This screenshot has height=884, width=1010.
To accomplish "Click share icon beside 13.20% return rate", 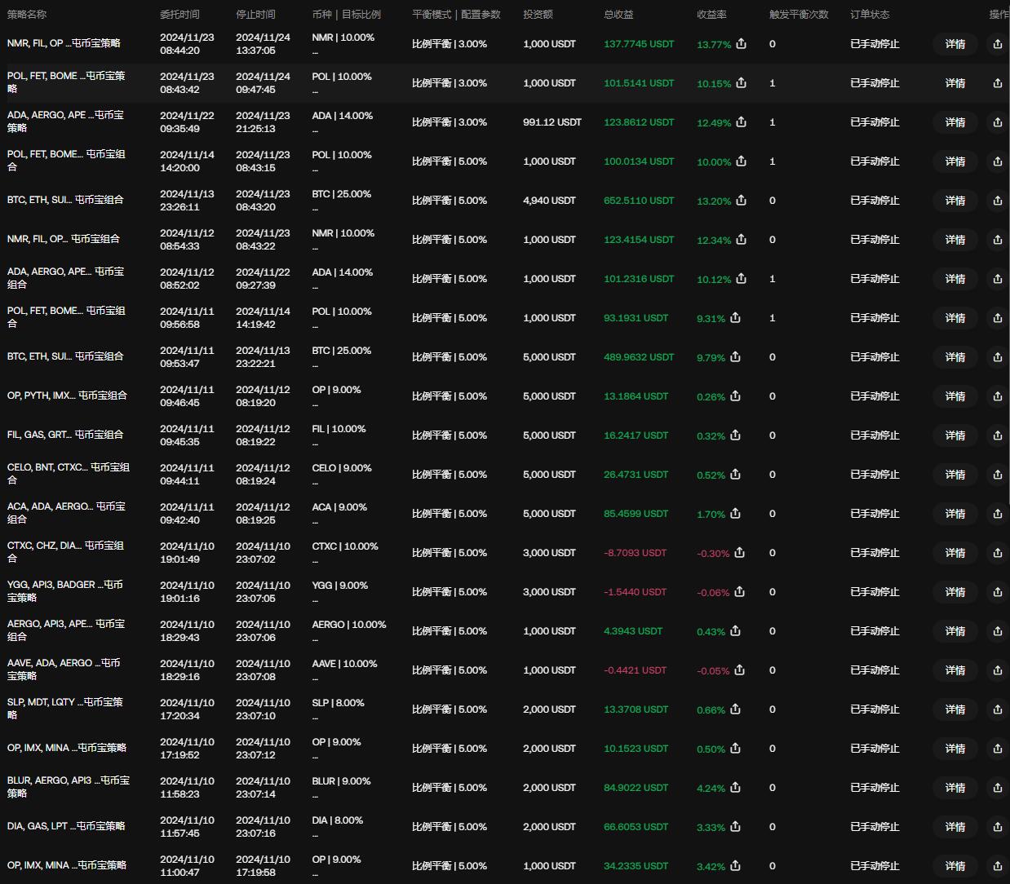I will pyautogui.click(x=741, y=200).
